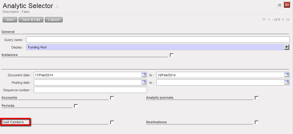Image resolution: width=293 pixels, height=134 pixels.
Task: Enable the Instances checkbox
Action: point(172,55)
